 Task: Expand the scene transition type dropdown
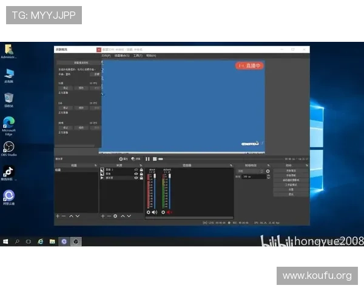coord(251,171)
